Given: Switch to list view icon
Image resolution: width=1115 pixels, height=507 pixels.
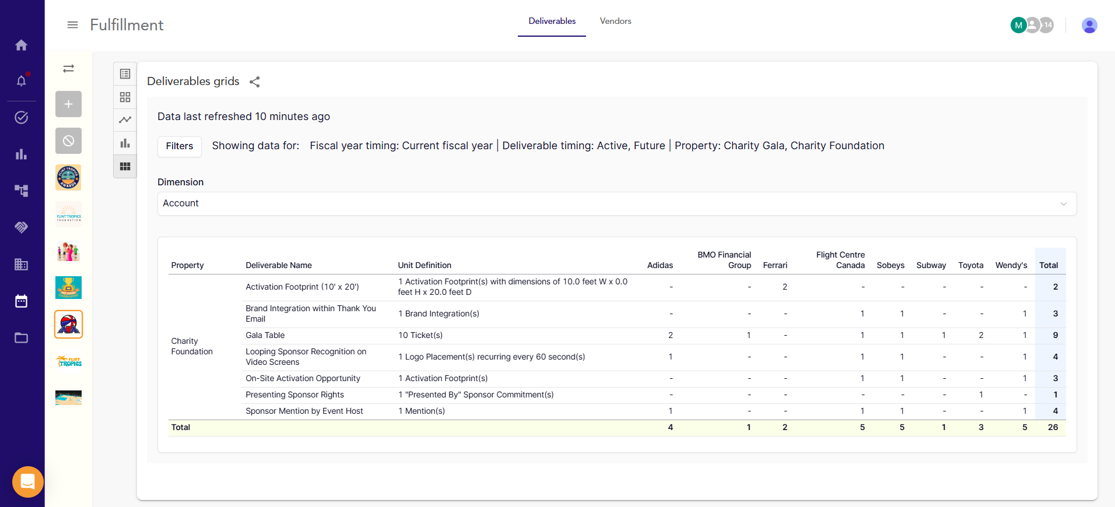Looking at the screenshot, I should click(125, 74).
